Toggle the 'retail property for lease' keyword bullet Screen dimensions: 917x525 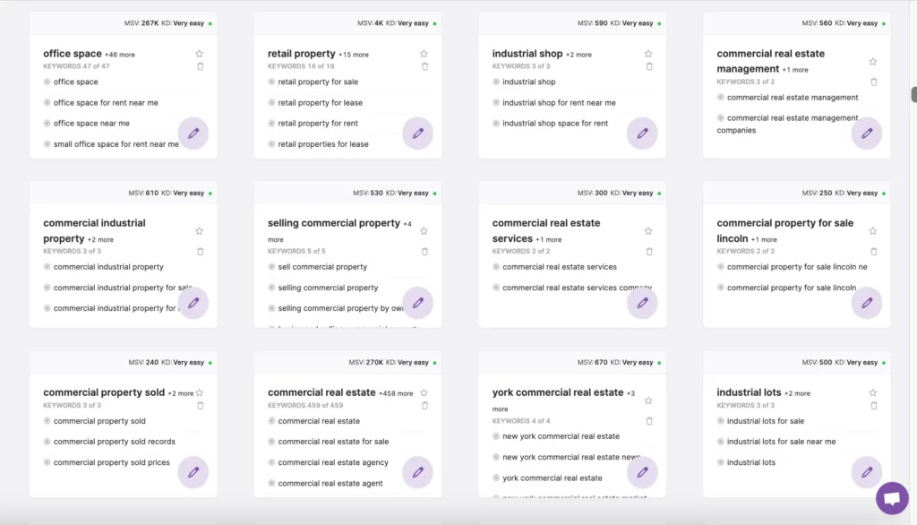pos(272,103)
